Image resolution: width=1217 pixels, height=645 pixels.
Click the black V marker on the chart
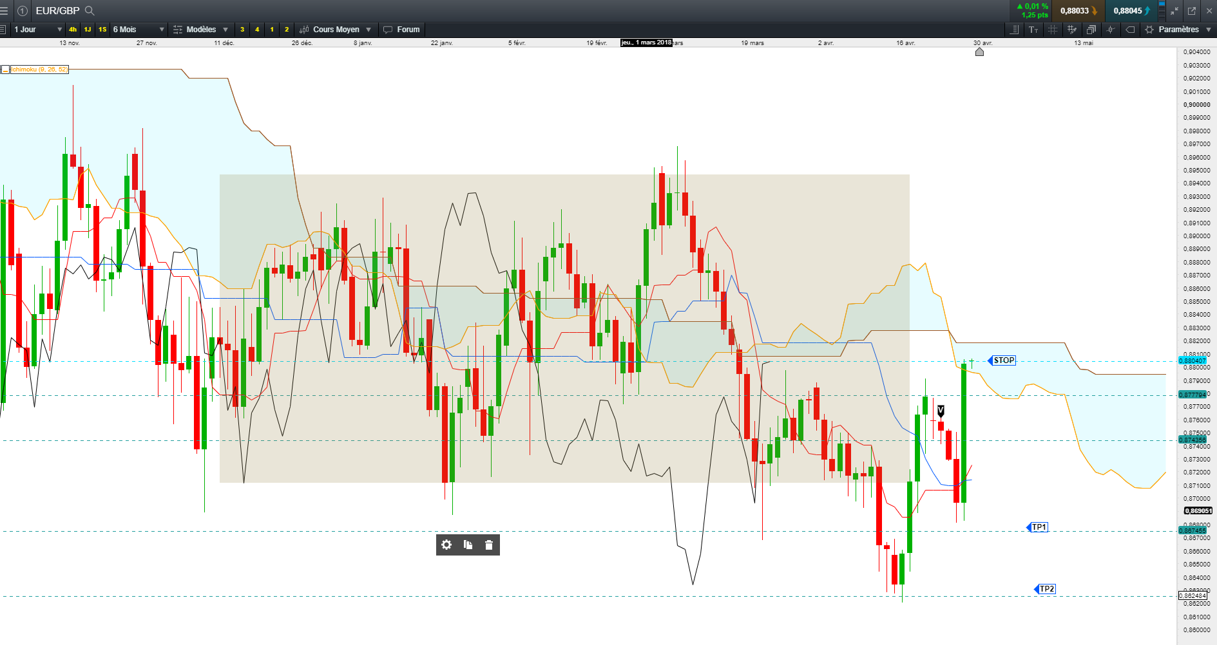941,411
